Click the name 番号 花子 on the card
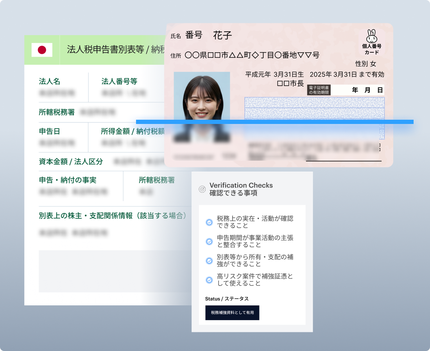 (208, 35)
